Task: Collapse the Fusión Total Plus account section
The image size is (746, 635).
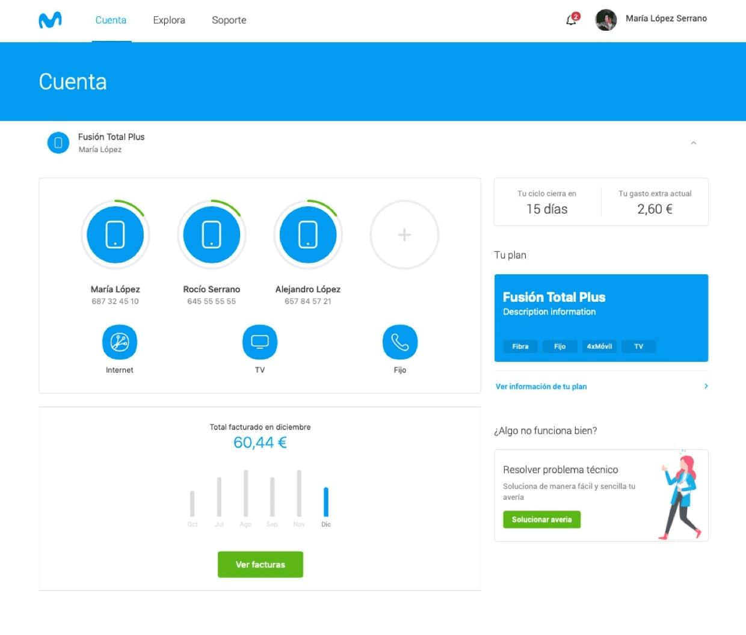Action: pos(694,143)
